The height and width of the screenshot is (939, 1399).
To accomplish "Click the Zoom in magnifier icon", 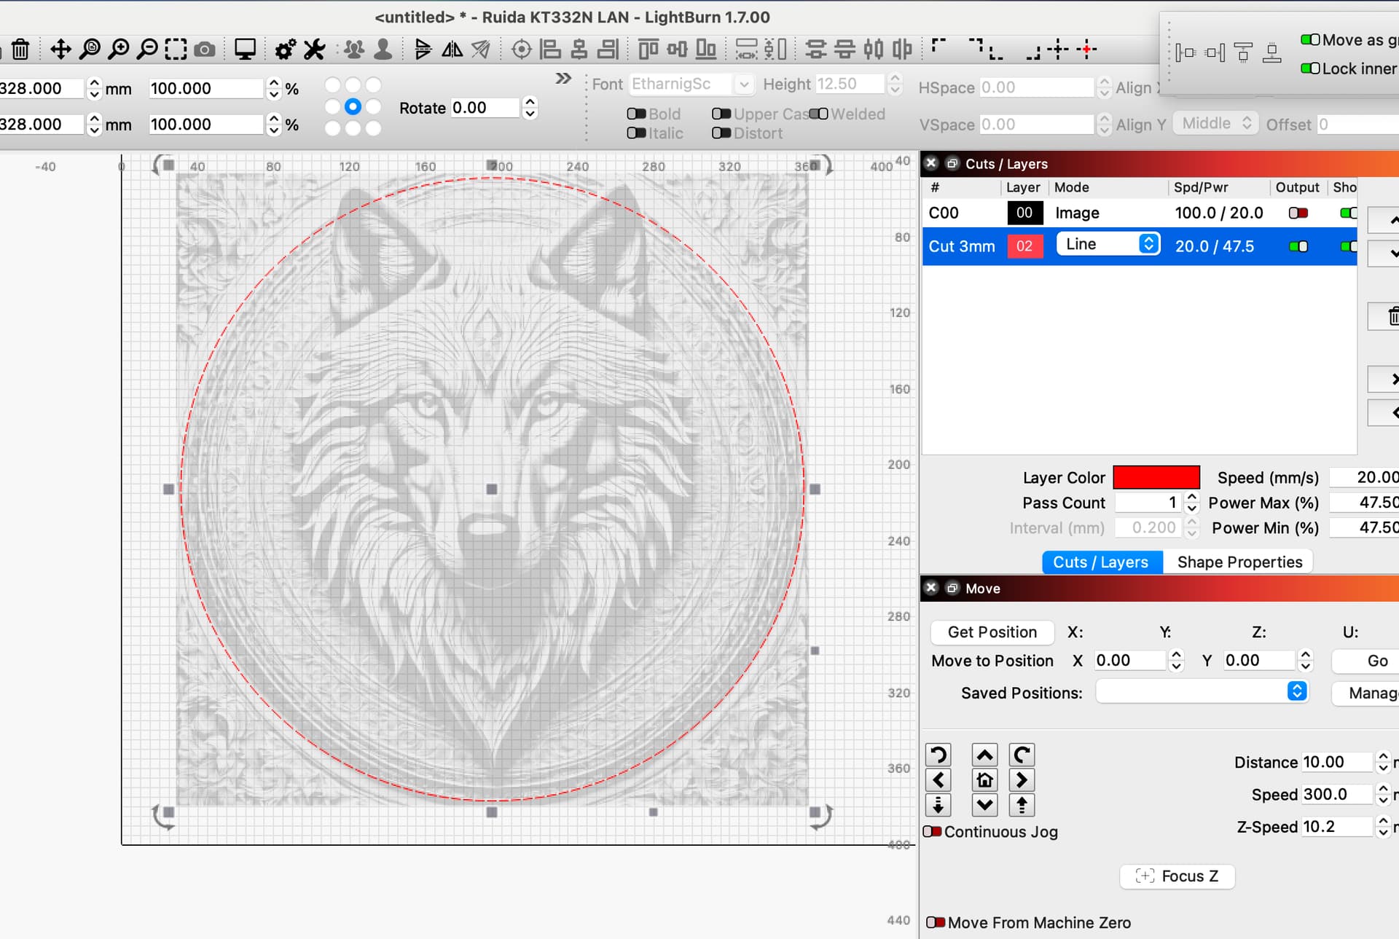I will (118, 50).
